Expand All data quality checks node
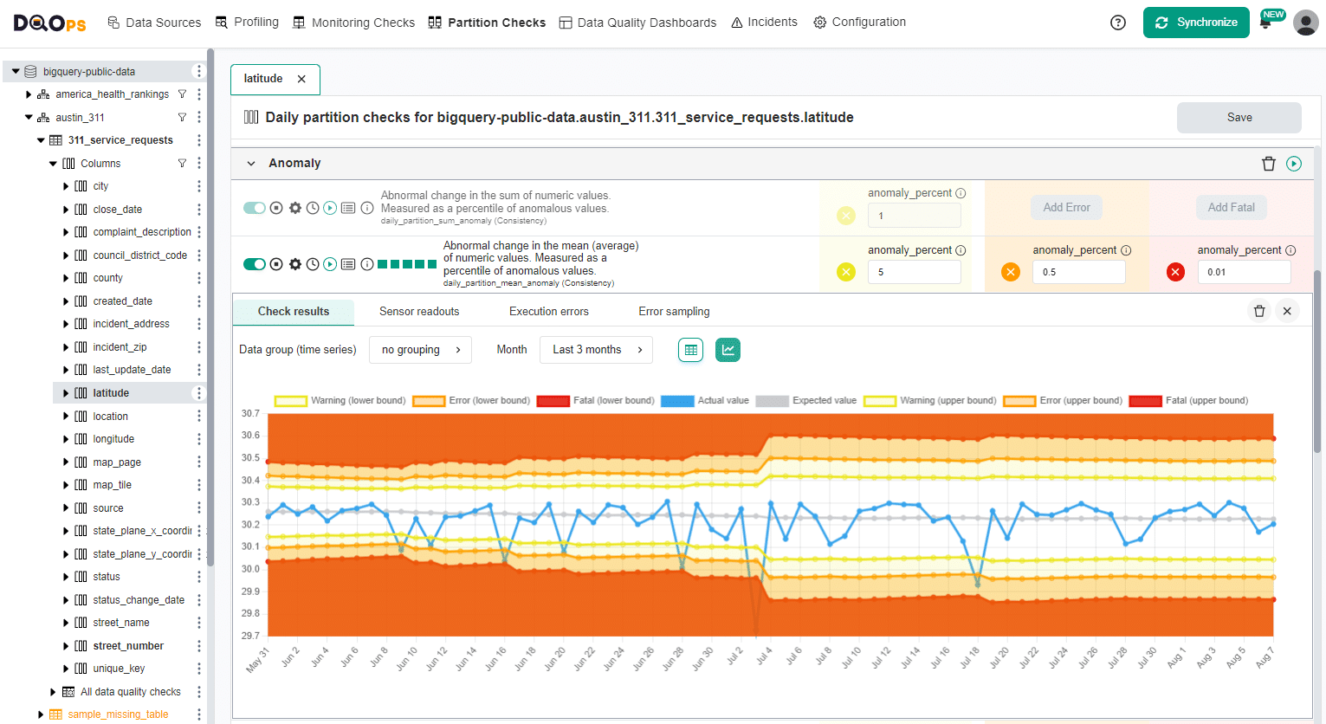This screenshot has height=724, width=1326. pyautogui.click(x=53, y=692)
